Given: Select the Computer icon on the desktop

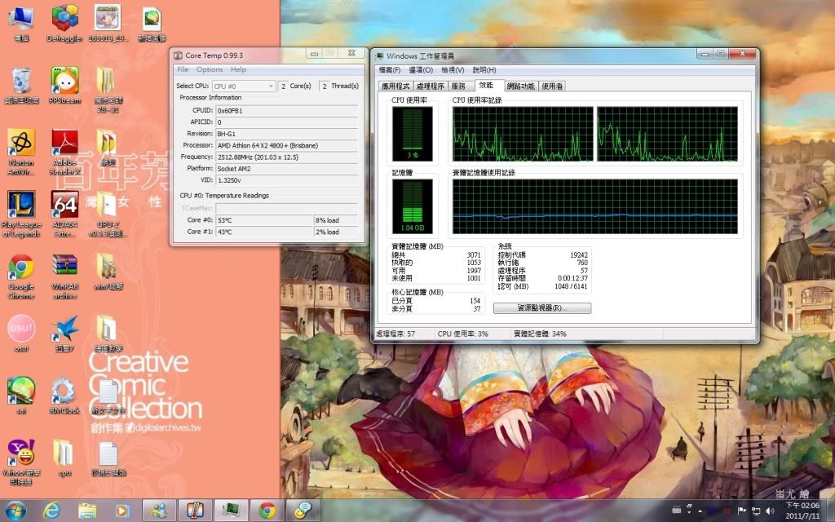Looking at the screenshot, I should pos(21,22).
